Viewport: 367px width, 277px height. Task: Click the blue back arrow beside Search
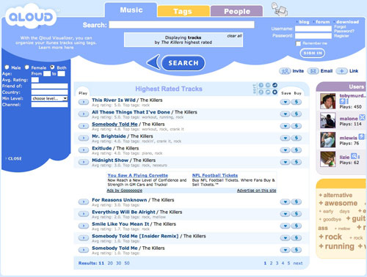(x=153, y=62)
